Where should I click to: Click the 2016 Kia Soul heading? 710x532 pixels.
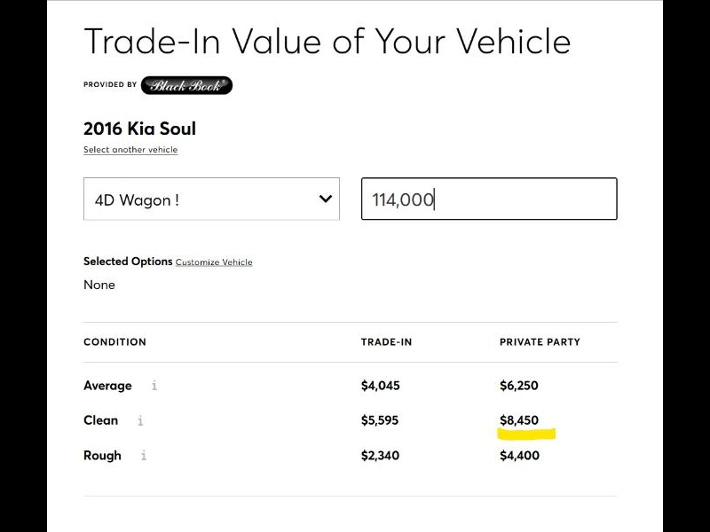tap(138, 129)
